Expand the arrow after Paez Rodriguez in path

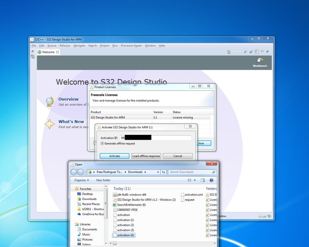[x=125, y=172]
